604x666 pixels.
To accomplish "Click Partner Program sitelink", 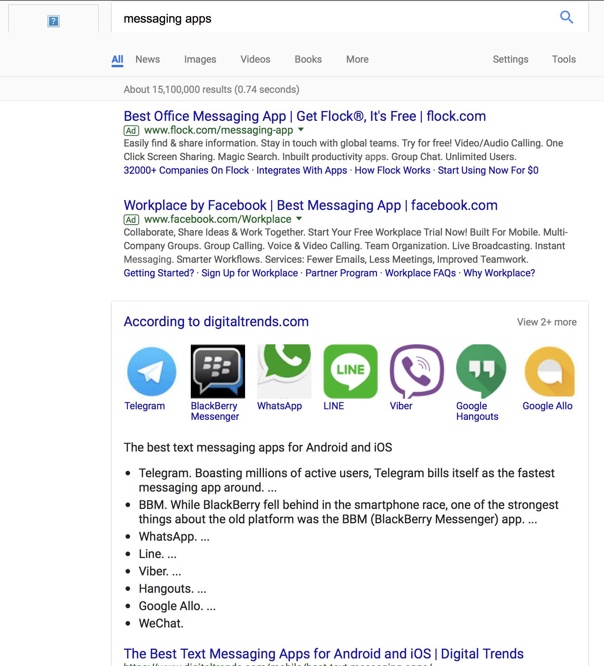I will coord(341,273).
